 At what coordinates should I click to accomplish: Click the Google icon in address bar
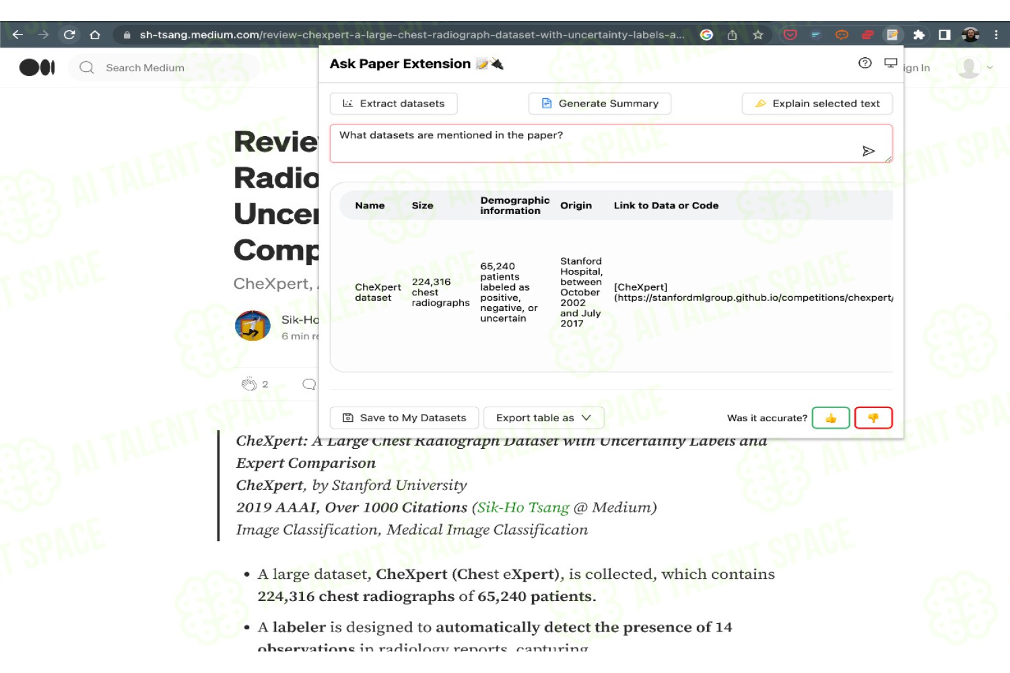click(x=706, y=35)
